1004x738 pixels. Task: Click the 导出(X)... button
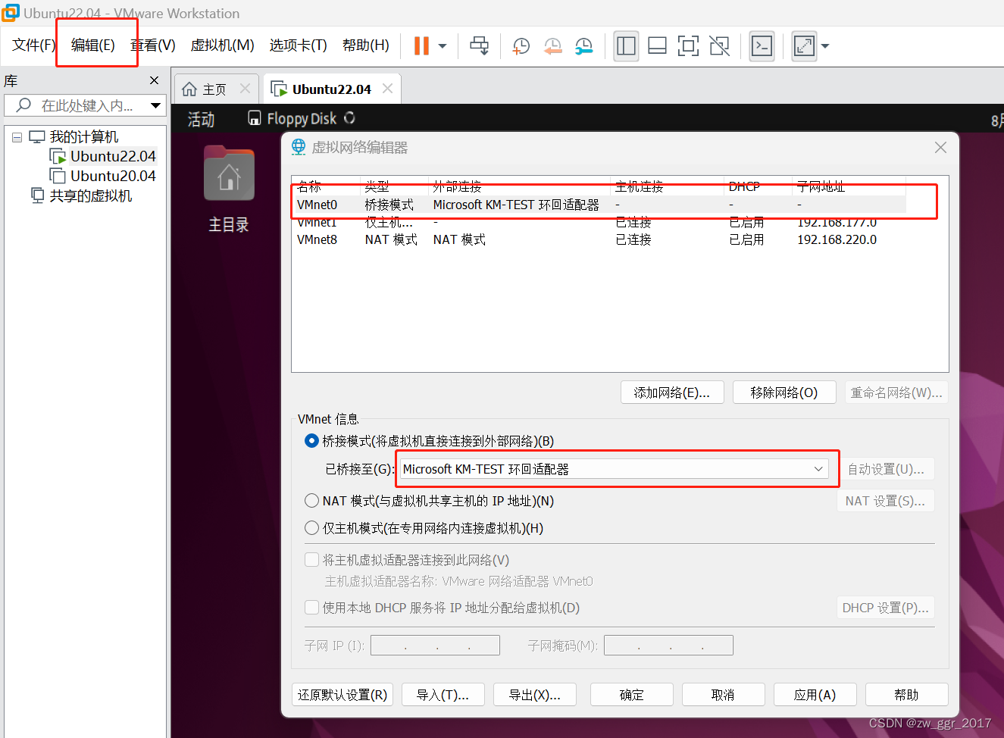coord(535,695)
